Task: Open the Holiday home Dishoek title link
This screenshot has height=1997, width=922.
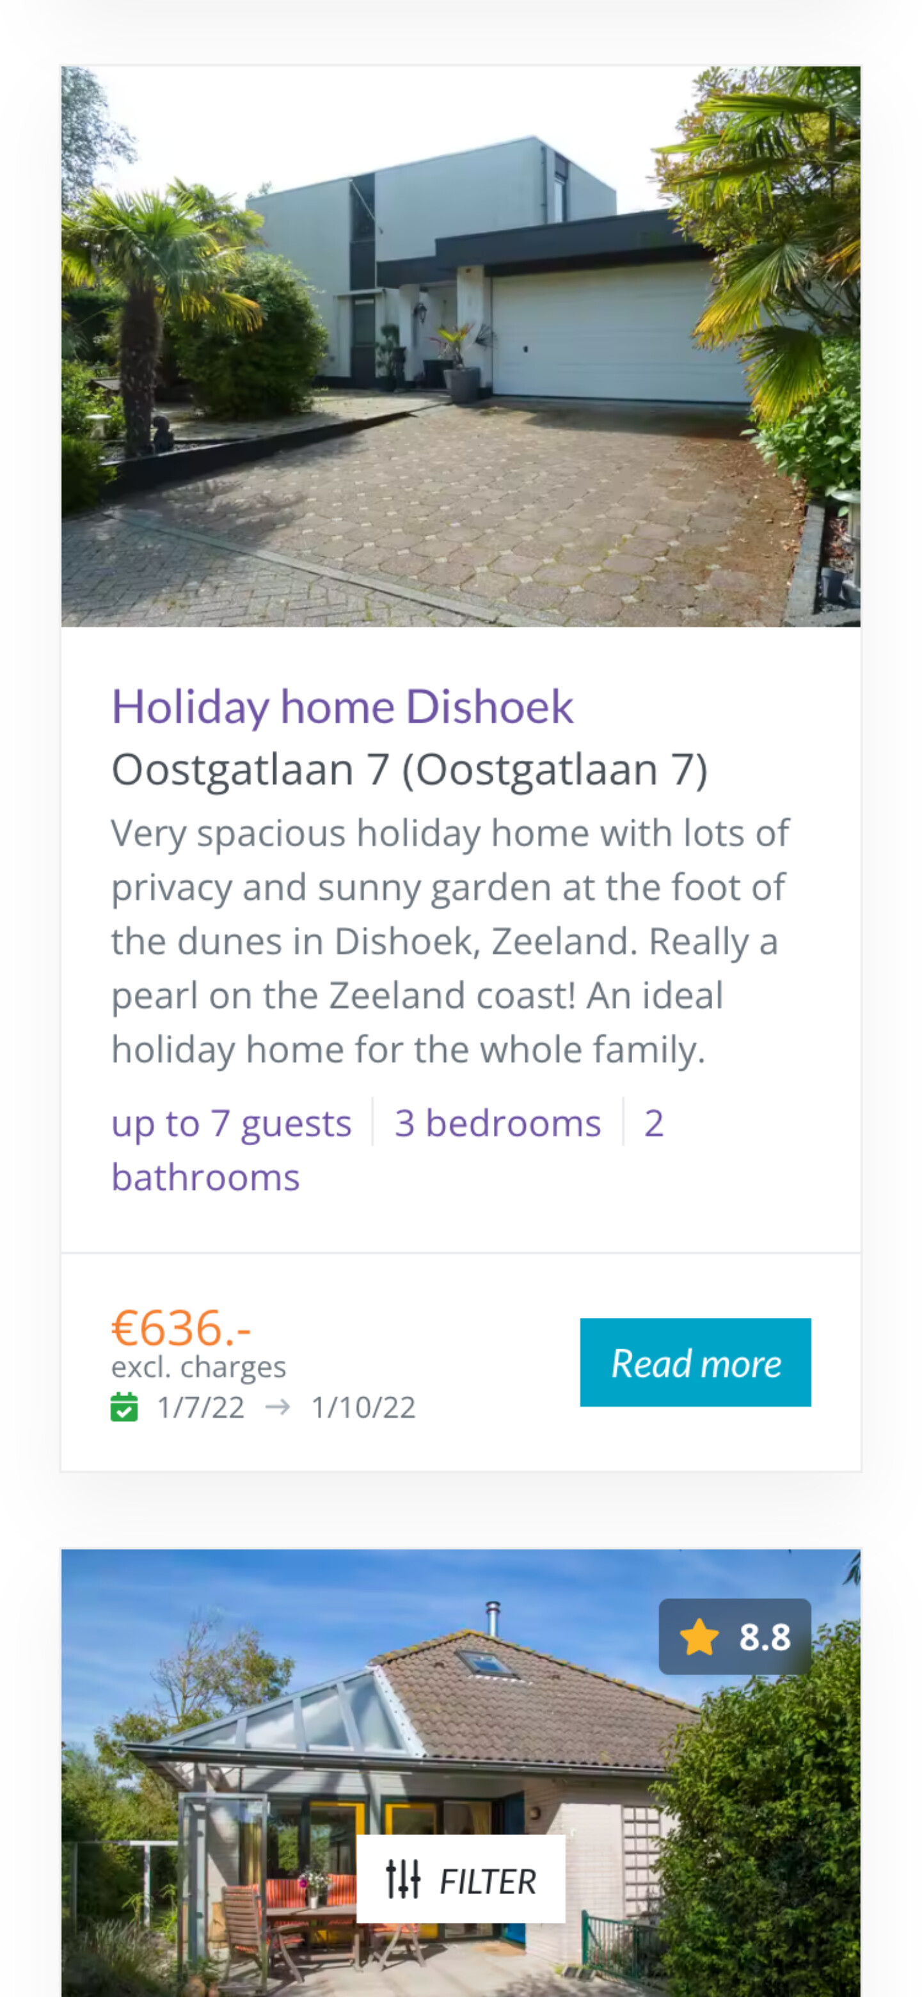Action: [342, 706]
